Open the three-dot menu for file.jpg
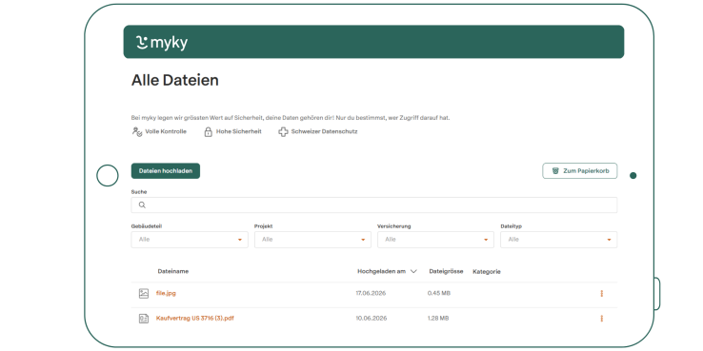This screenshot has height=351, width=703. pos(602,294)
